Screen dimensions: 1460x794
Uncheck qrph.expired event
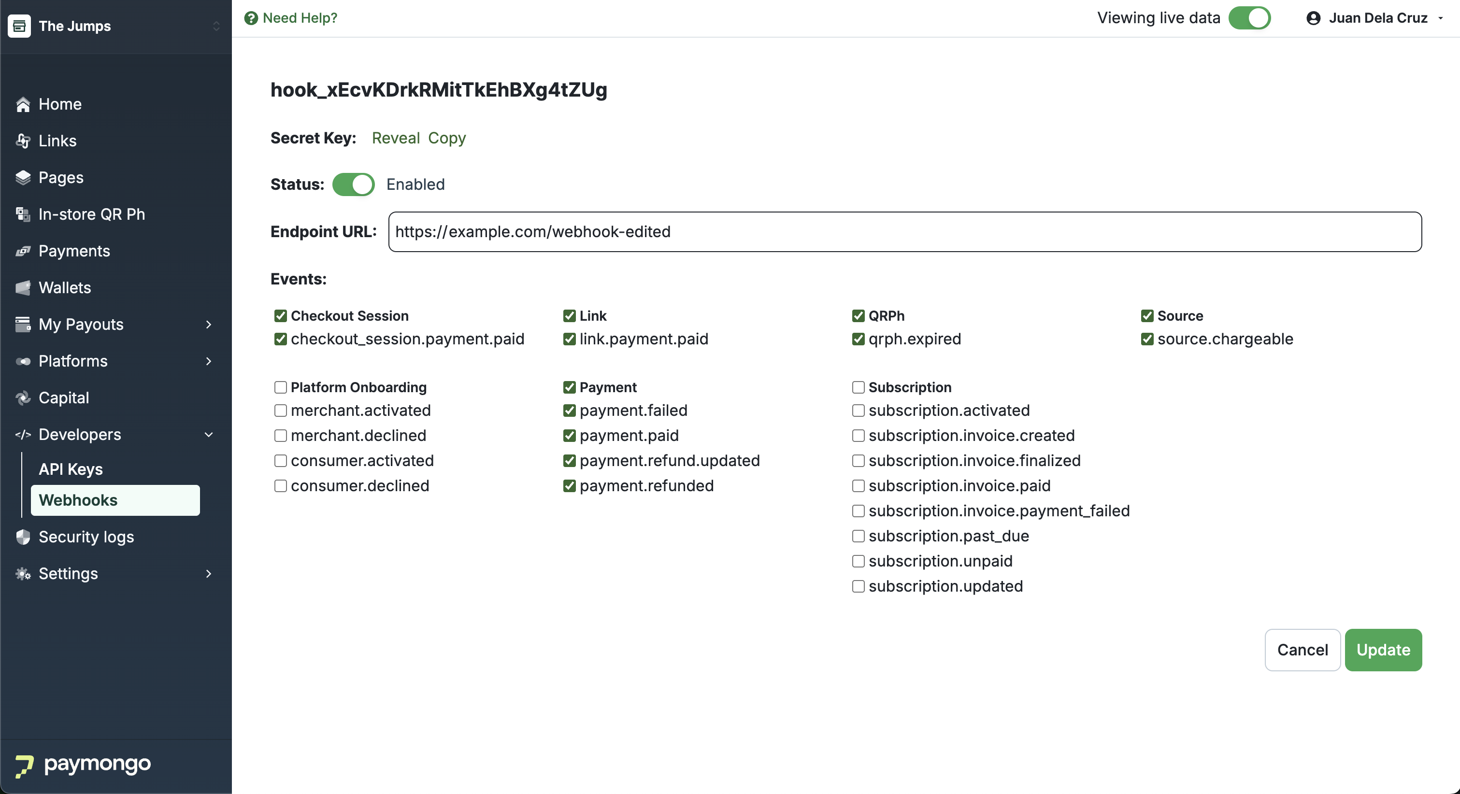[859, 339]
